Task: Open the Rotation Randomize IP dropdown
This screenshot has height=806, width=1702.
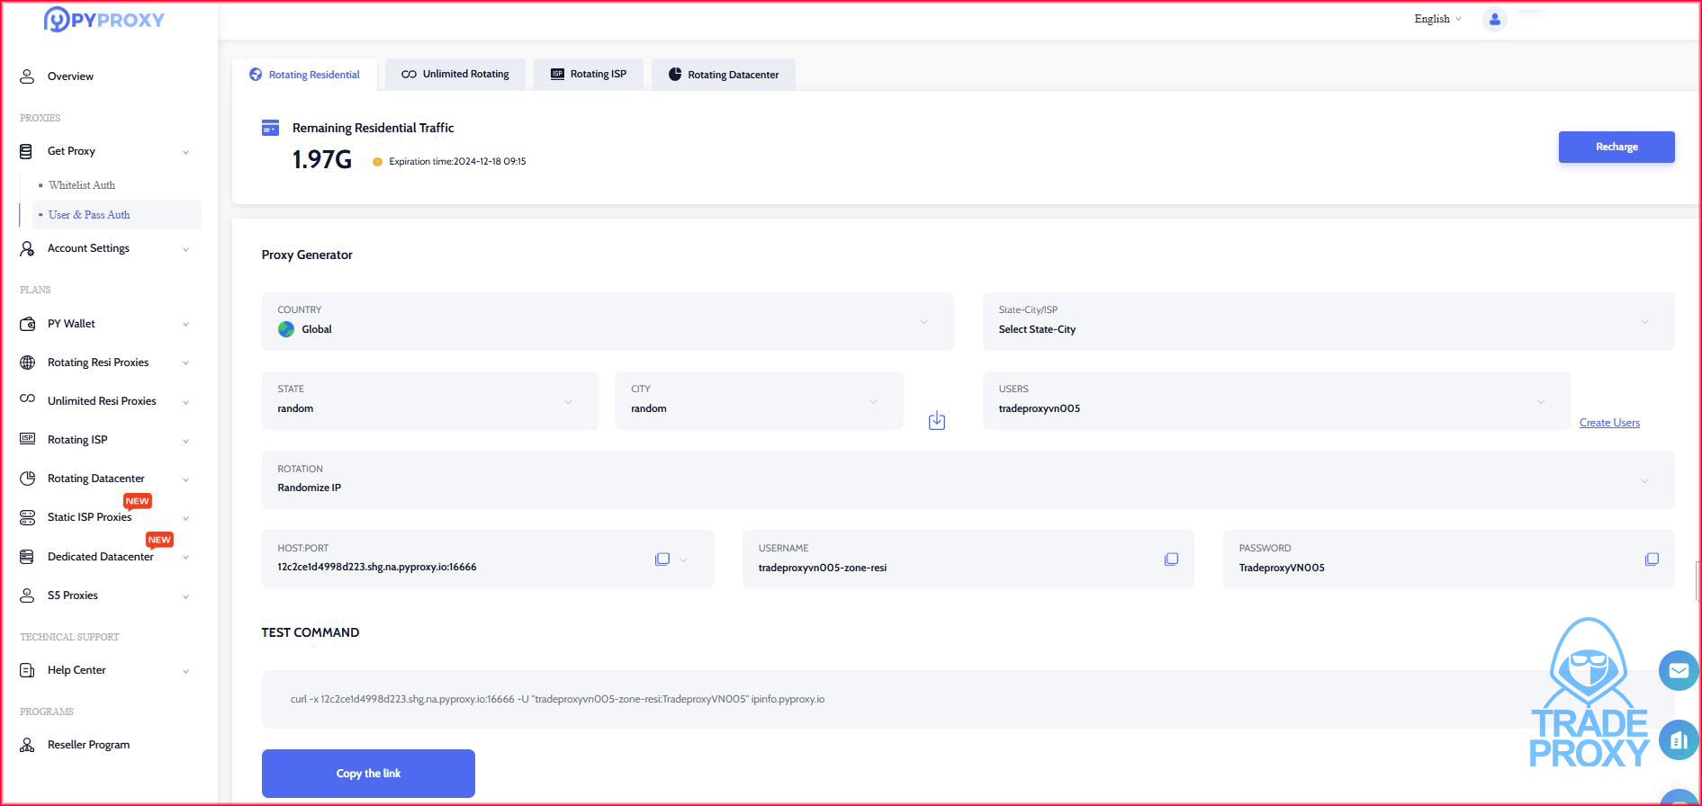Action: click(x=968, y=479)
